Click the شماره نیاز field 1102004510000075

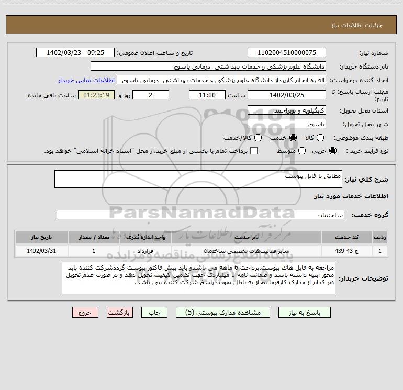[x=287, y=52]
